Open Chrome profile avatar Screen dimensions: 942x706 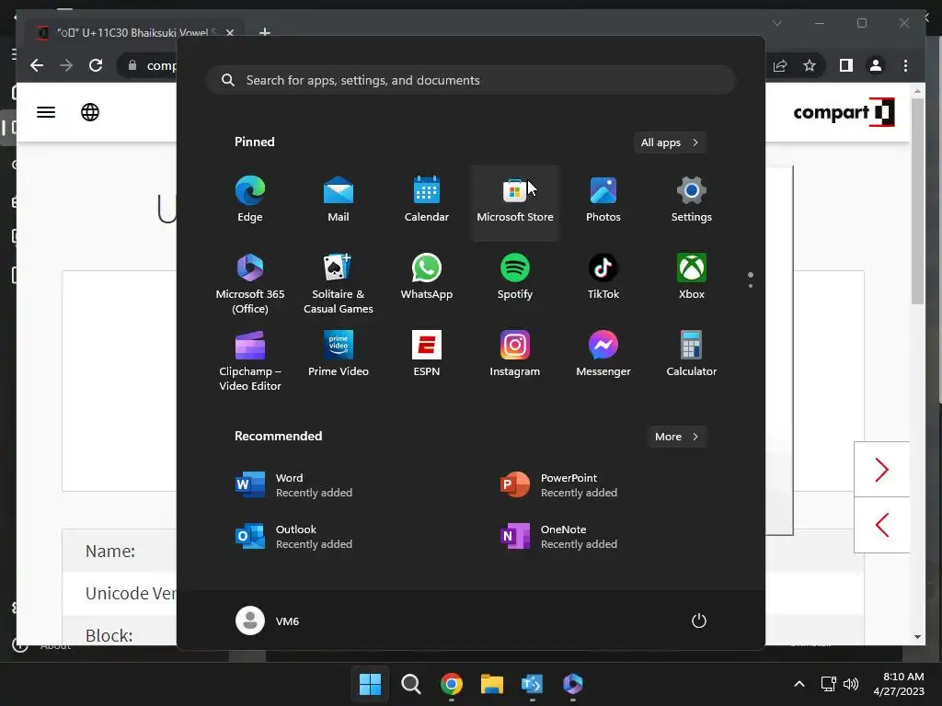pyautogui.click(x=876, y=65)
